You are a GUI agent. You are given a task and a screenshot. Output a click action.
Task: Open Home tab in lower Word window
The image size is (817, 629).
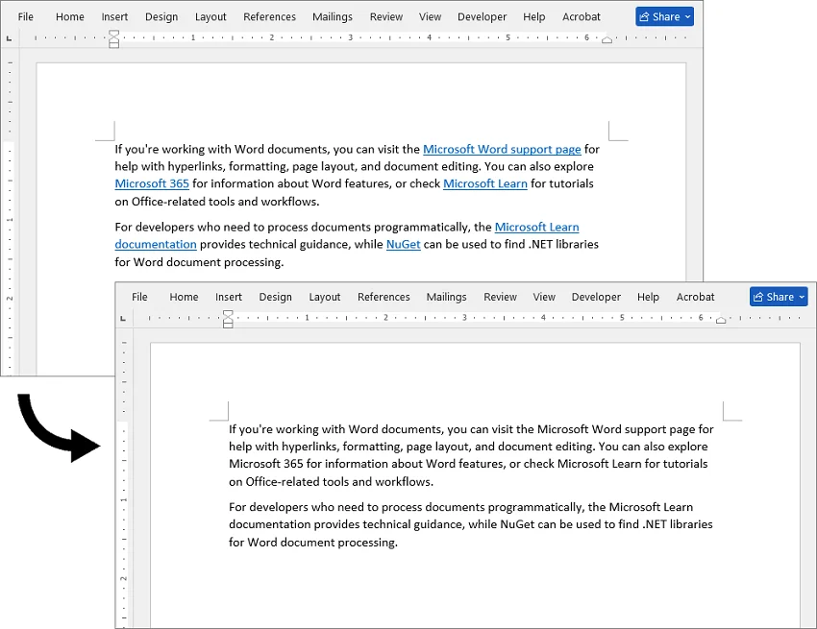point(184,297)
